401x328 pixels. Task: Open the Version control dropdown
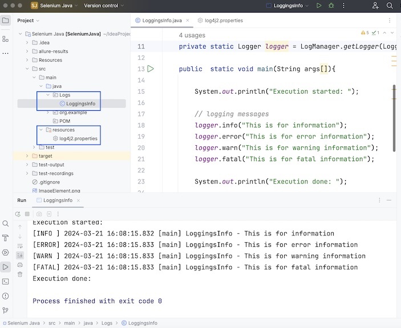pyautogui.click(x=103, y=6)
